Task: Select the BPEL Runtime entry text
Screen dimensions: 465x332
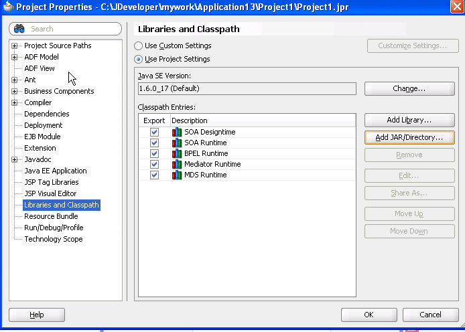Action: (x=206, y=153)
